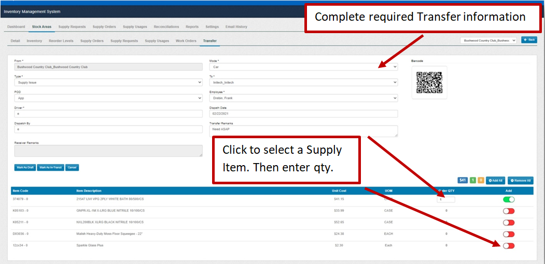This screenshot has height=264, width=545.
Task: Switch to the Reorder Levels tab
Action: [61, 41]
